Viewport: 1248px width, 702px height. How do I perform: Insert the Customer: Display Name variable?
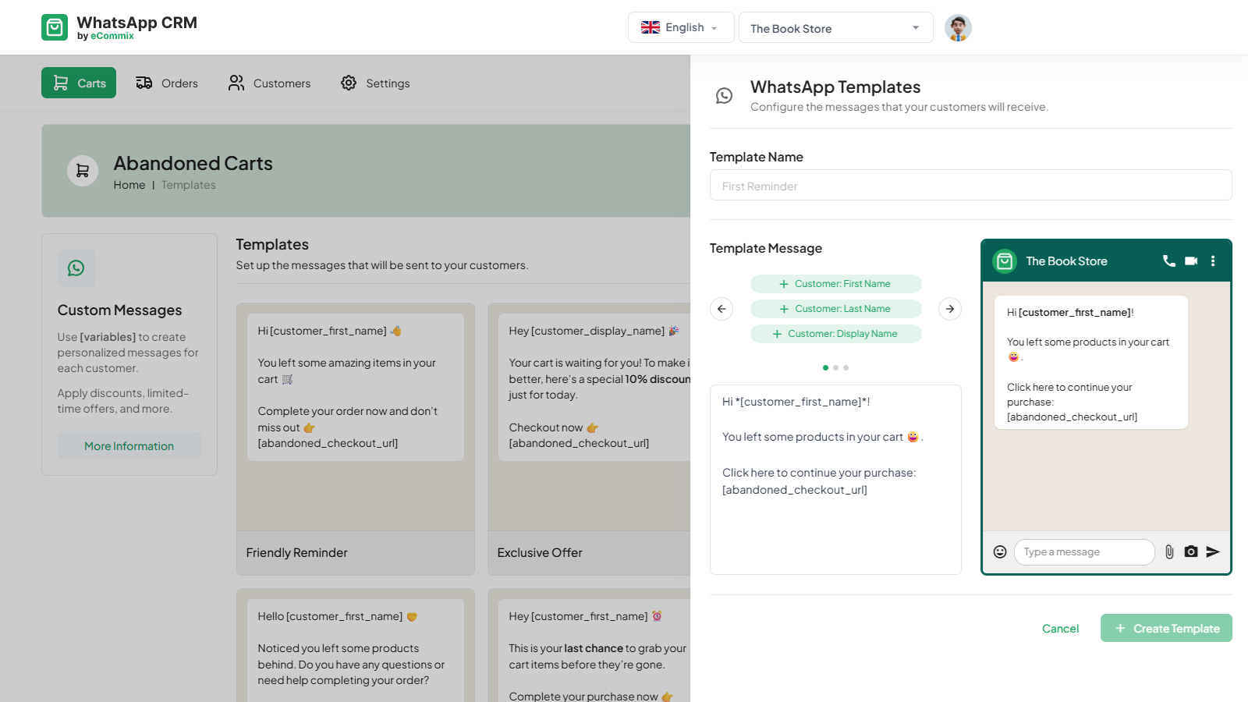[x=835, y=334]
